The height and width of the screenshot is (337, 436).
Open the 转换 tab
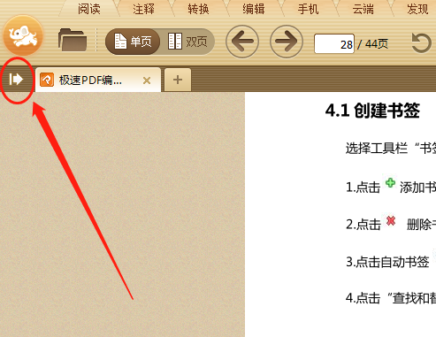pyautogui.click(x=198, y=9)
